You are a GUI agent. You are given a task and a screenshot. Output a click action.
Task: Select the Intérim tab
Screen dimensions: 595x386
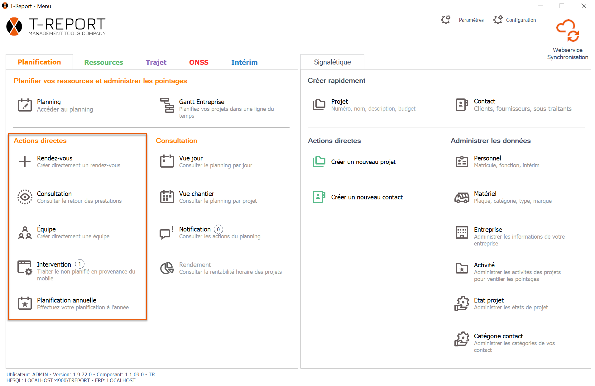(x=244, y=62)
